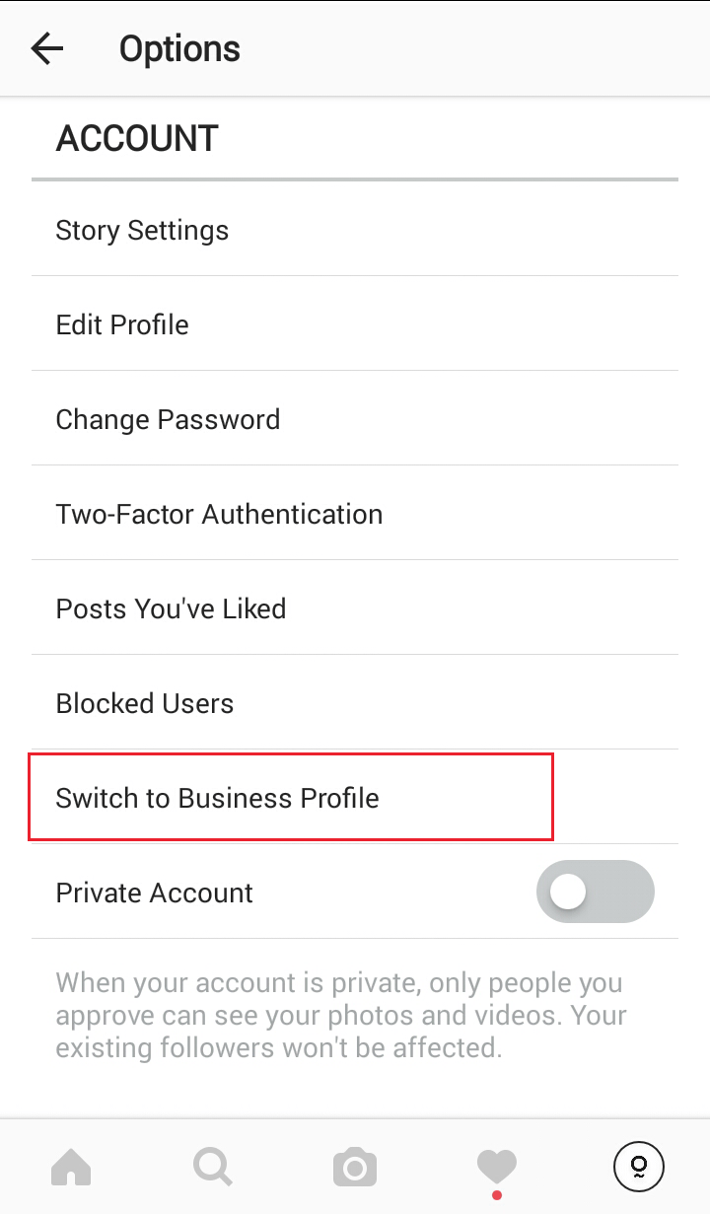This screenshot has height=1214, width=710.
Task: Check new notifications via the red-dotted heart
Action: tap(497, 1167)
